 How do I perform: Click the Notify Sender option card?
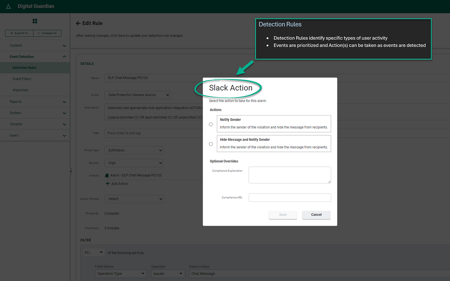click(x=274, y=124)
